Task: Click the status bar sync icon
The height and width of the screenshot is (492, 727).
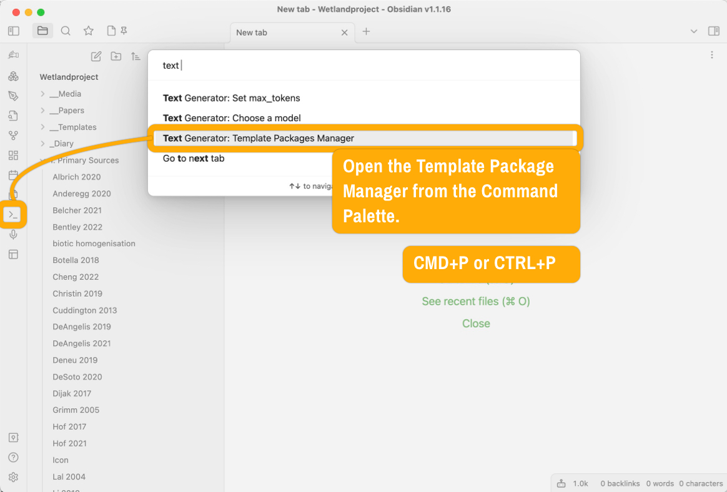Action: pyautogui.click(x=561, y=483)
